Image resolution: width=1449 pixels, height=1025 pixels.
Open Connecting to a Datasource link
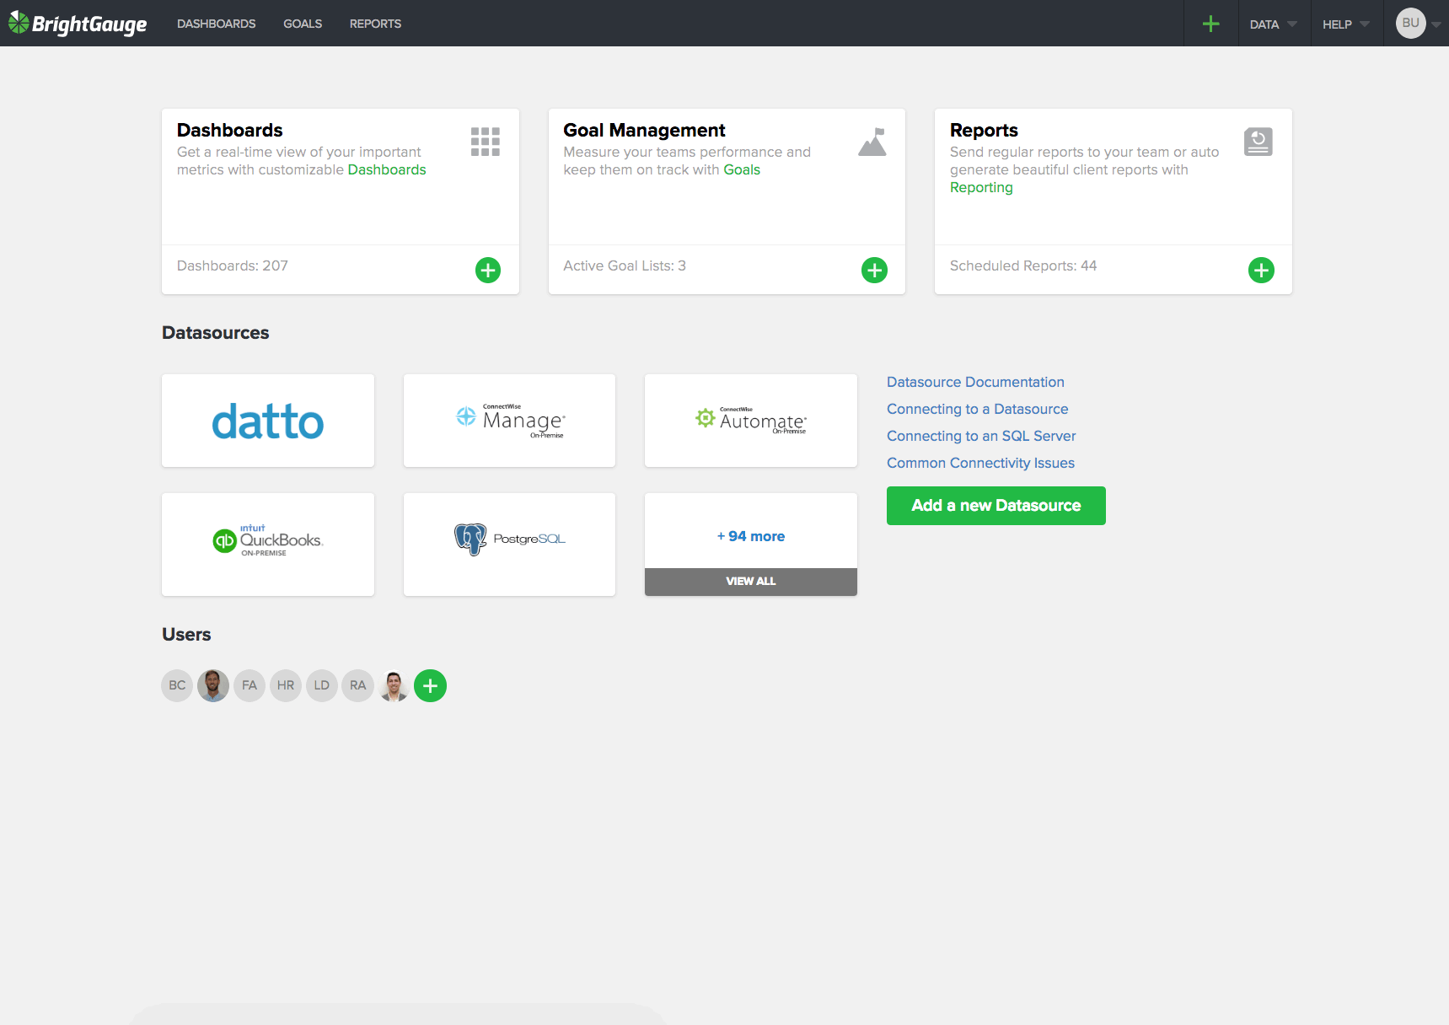(977, 409)
